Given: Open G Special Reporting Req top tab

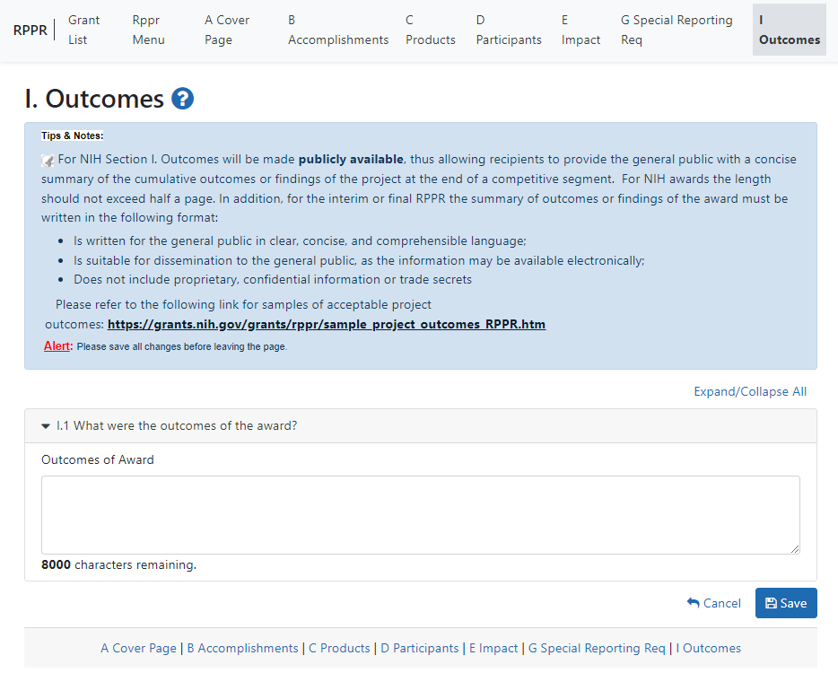Looking at the screenshot, I should pos(677,30).
